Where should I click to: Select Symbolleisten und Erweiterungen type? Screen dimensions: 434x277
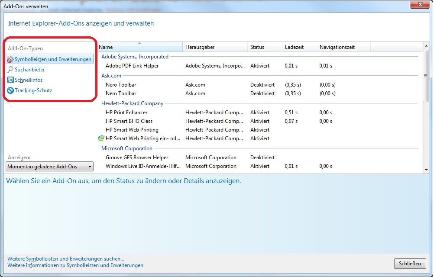click(49, 59)
